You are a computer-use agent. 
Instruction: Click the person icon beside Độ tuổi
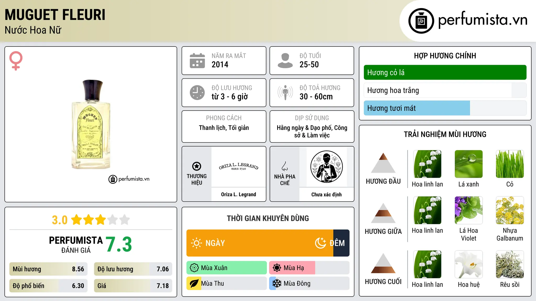tap(285, 61)
